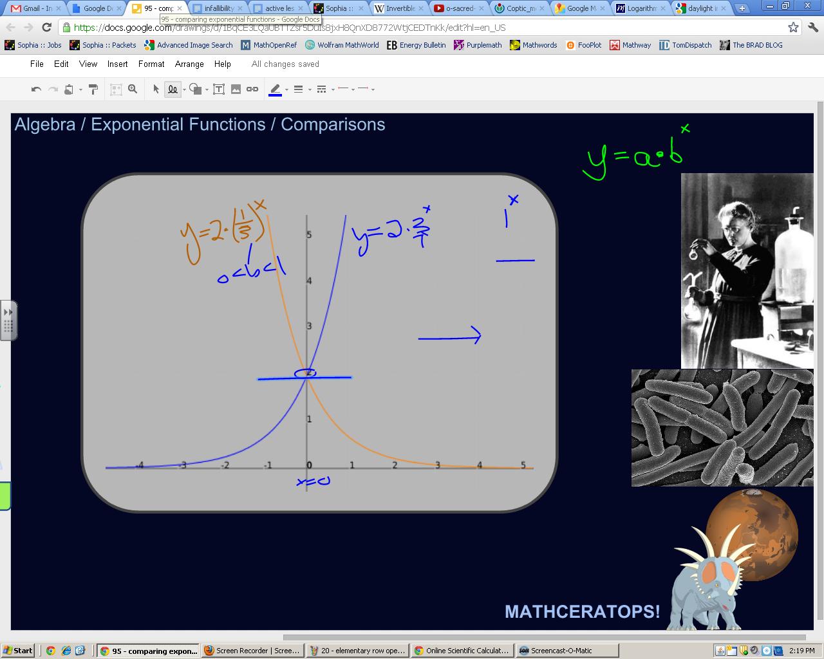The image size is (824, 659).
Task: Activate the scribble line tool
Action: point(173,89)
